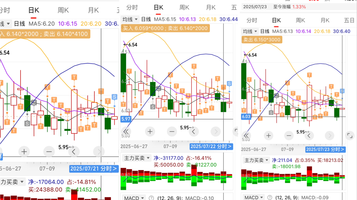357x200 pixels.
Task: Click blue S sell marker in 2025/07/23 chart
Action: tap(342, 91)
